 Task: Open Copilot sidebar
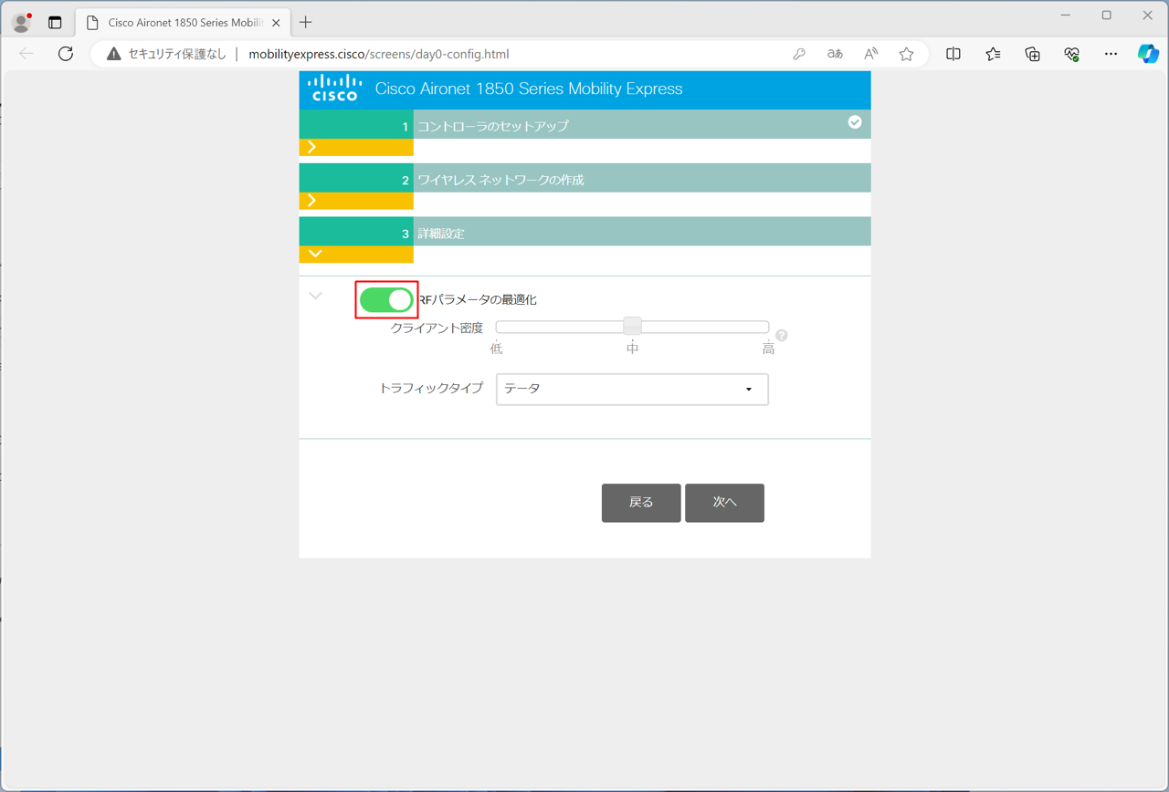click(x=1148, y=54)
